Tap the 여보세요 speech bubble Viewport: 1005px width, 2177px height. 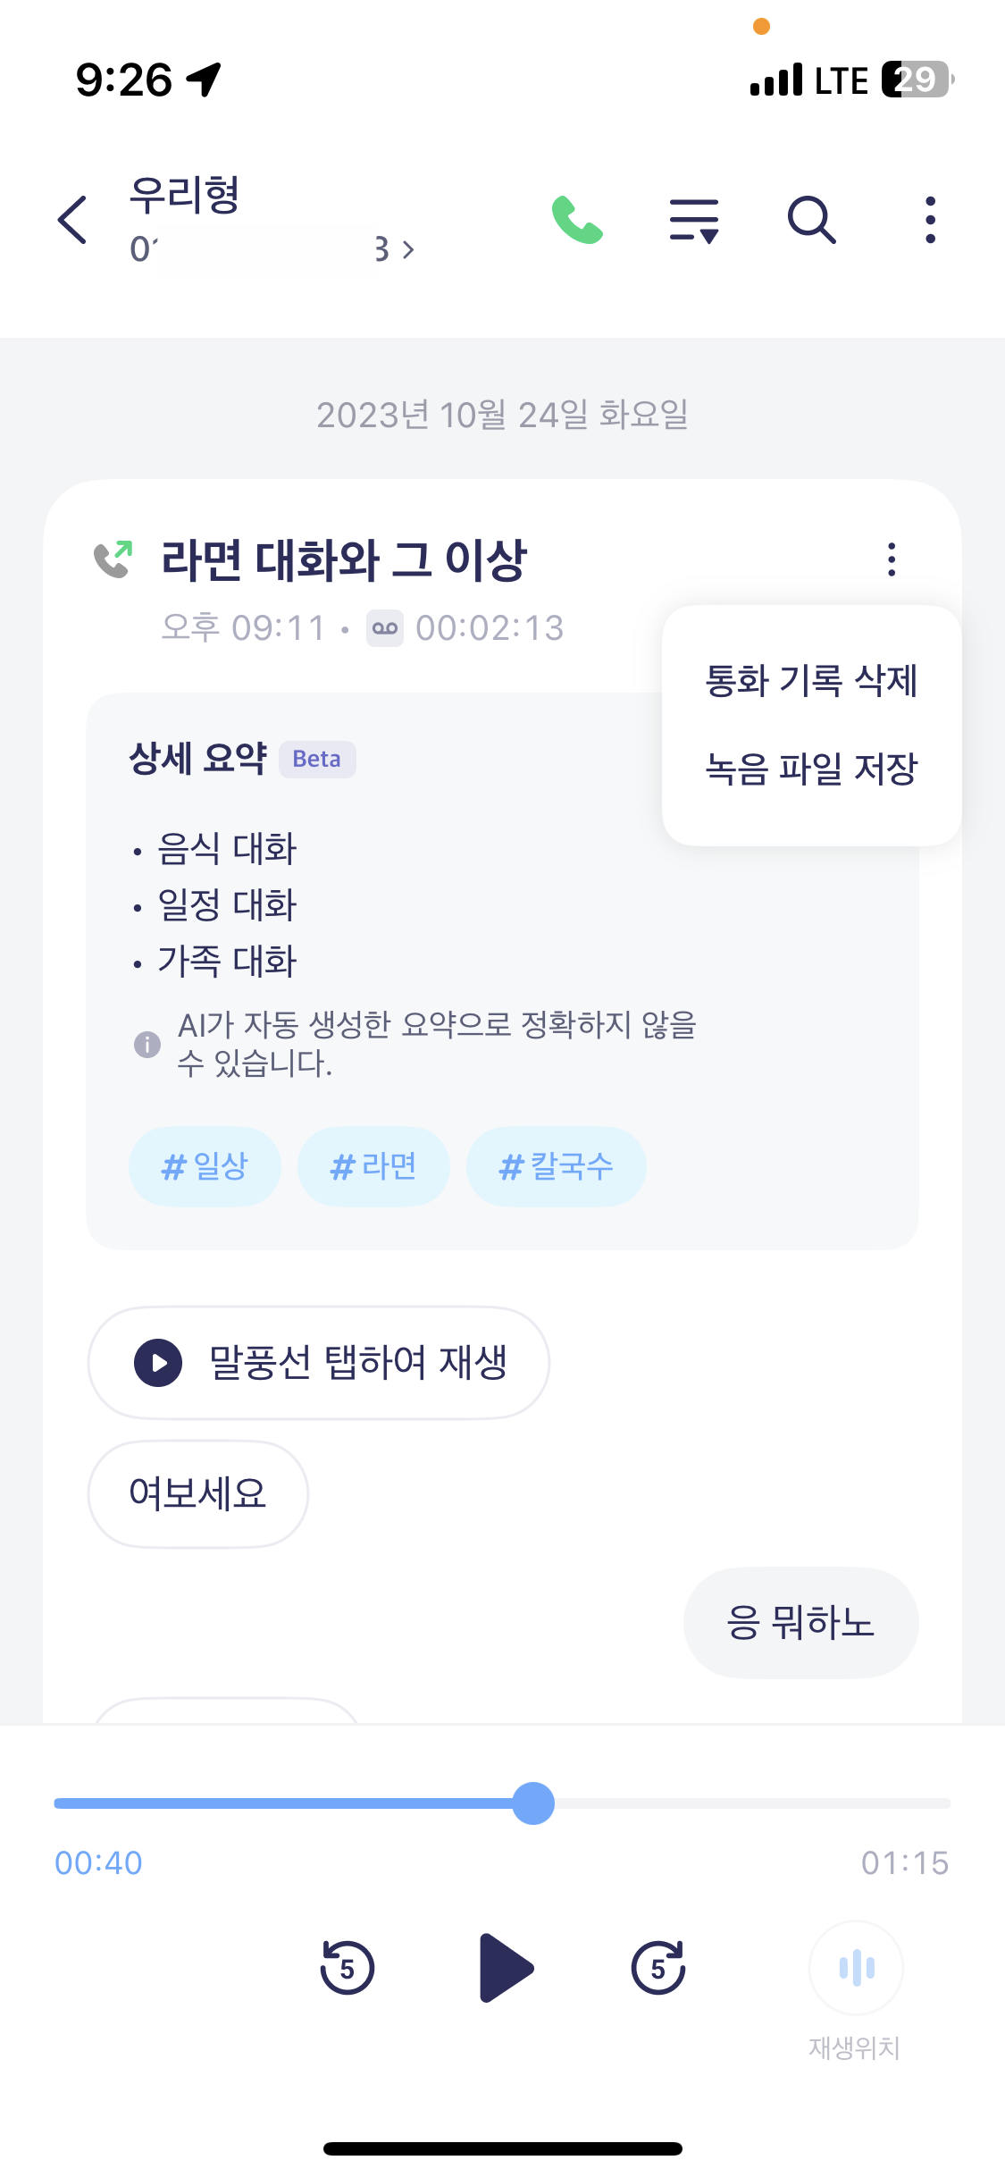coord(198,1493)
